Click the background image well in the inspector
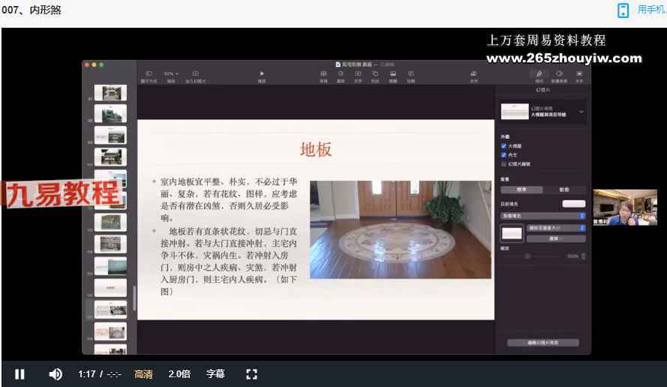Image resolution: width=667 pixels, height=387 pixels. 512,233
